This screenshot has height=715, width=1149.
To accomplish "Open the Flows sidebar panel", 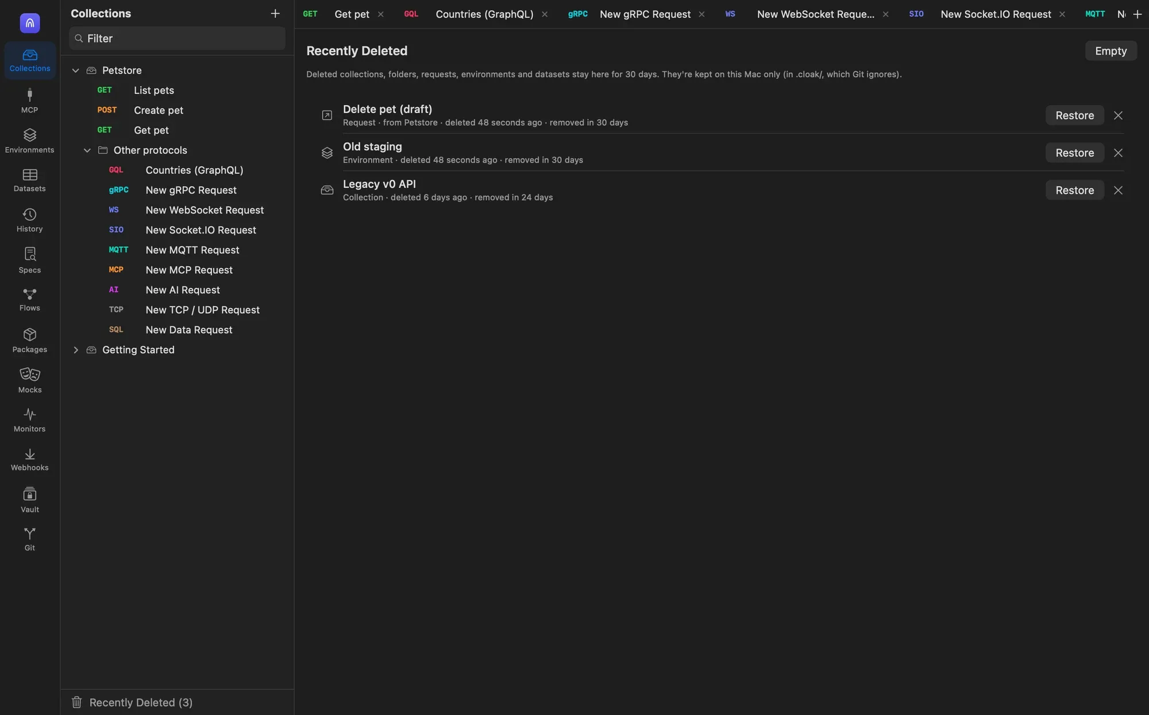I will pyautogui.click(x=29, y=300).
